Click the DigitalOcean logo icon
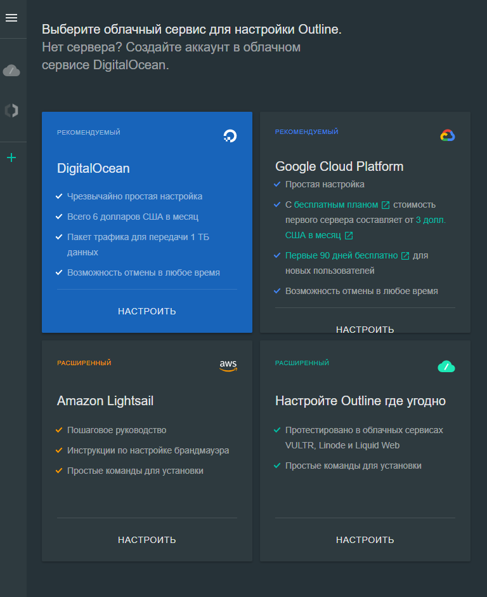Image resolution: width=487 pixels, height=597 pixels. [230, 136]
